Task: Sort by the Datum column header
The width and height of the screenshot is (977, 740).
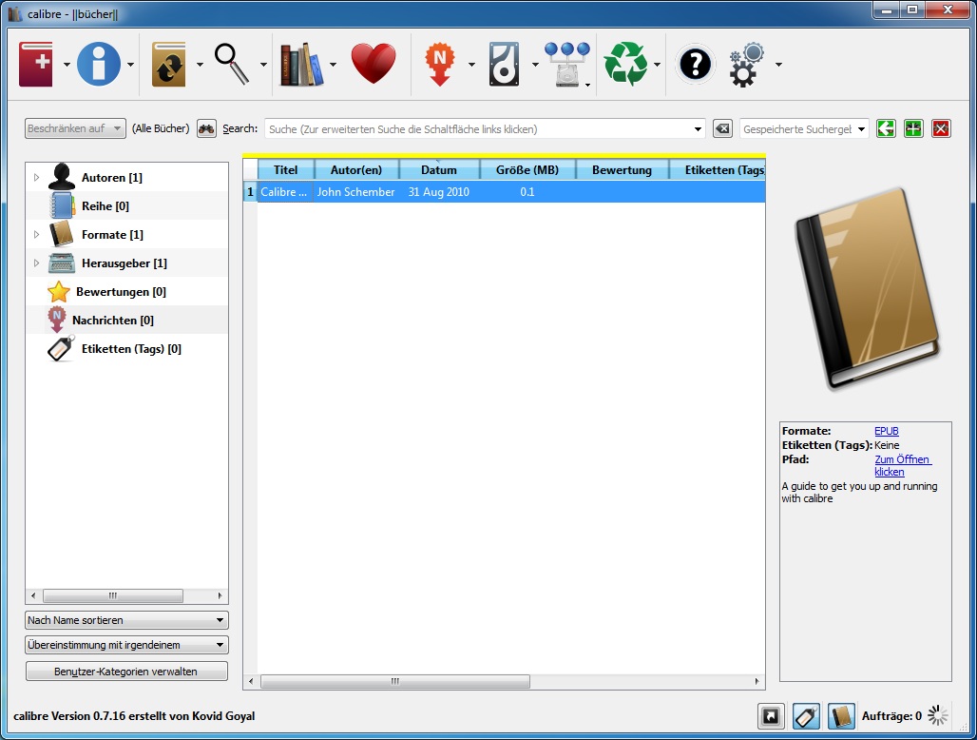Action: click(439, 169)
